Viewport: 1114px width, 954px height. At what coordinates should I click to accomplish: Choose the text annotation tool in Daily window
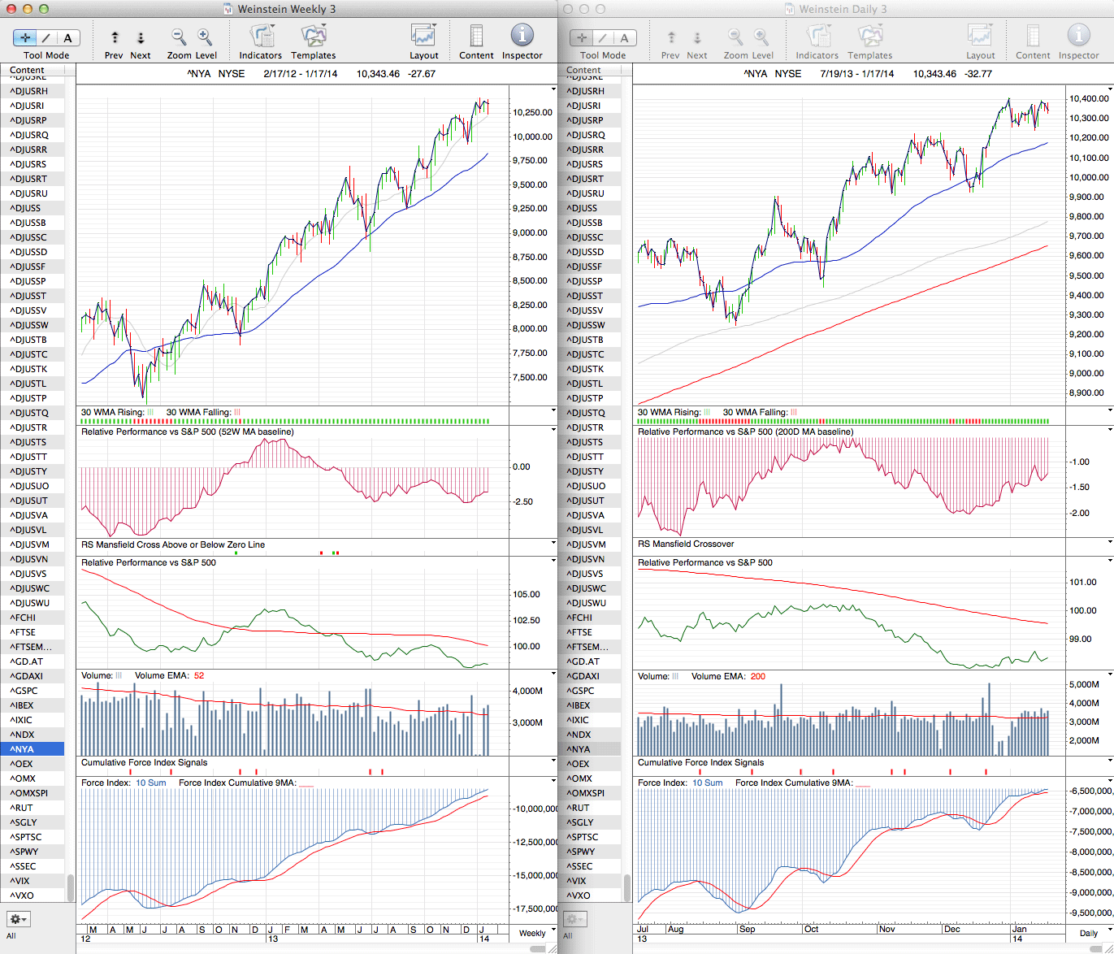coord(624,37)
